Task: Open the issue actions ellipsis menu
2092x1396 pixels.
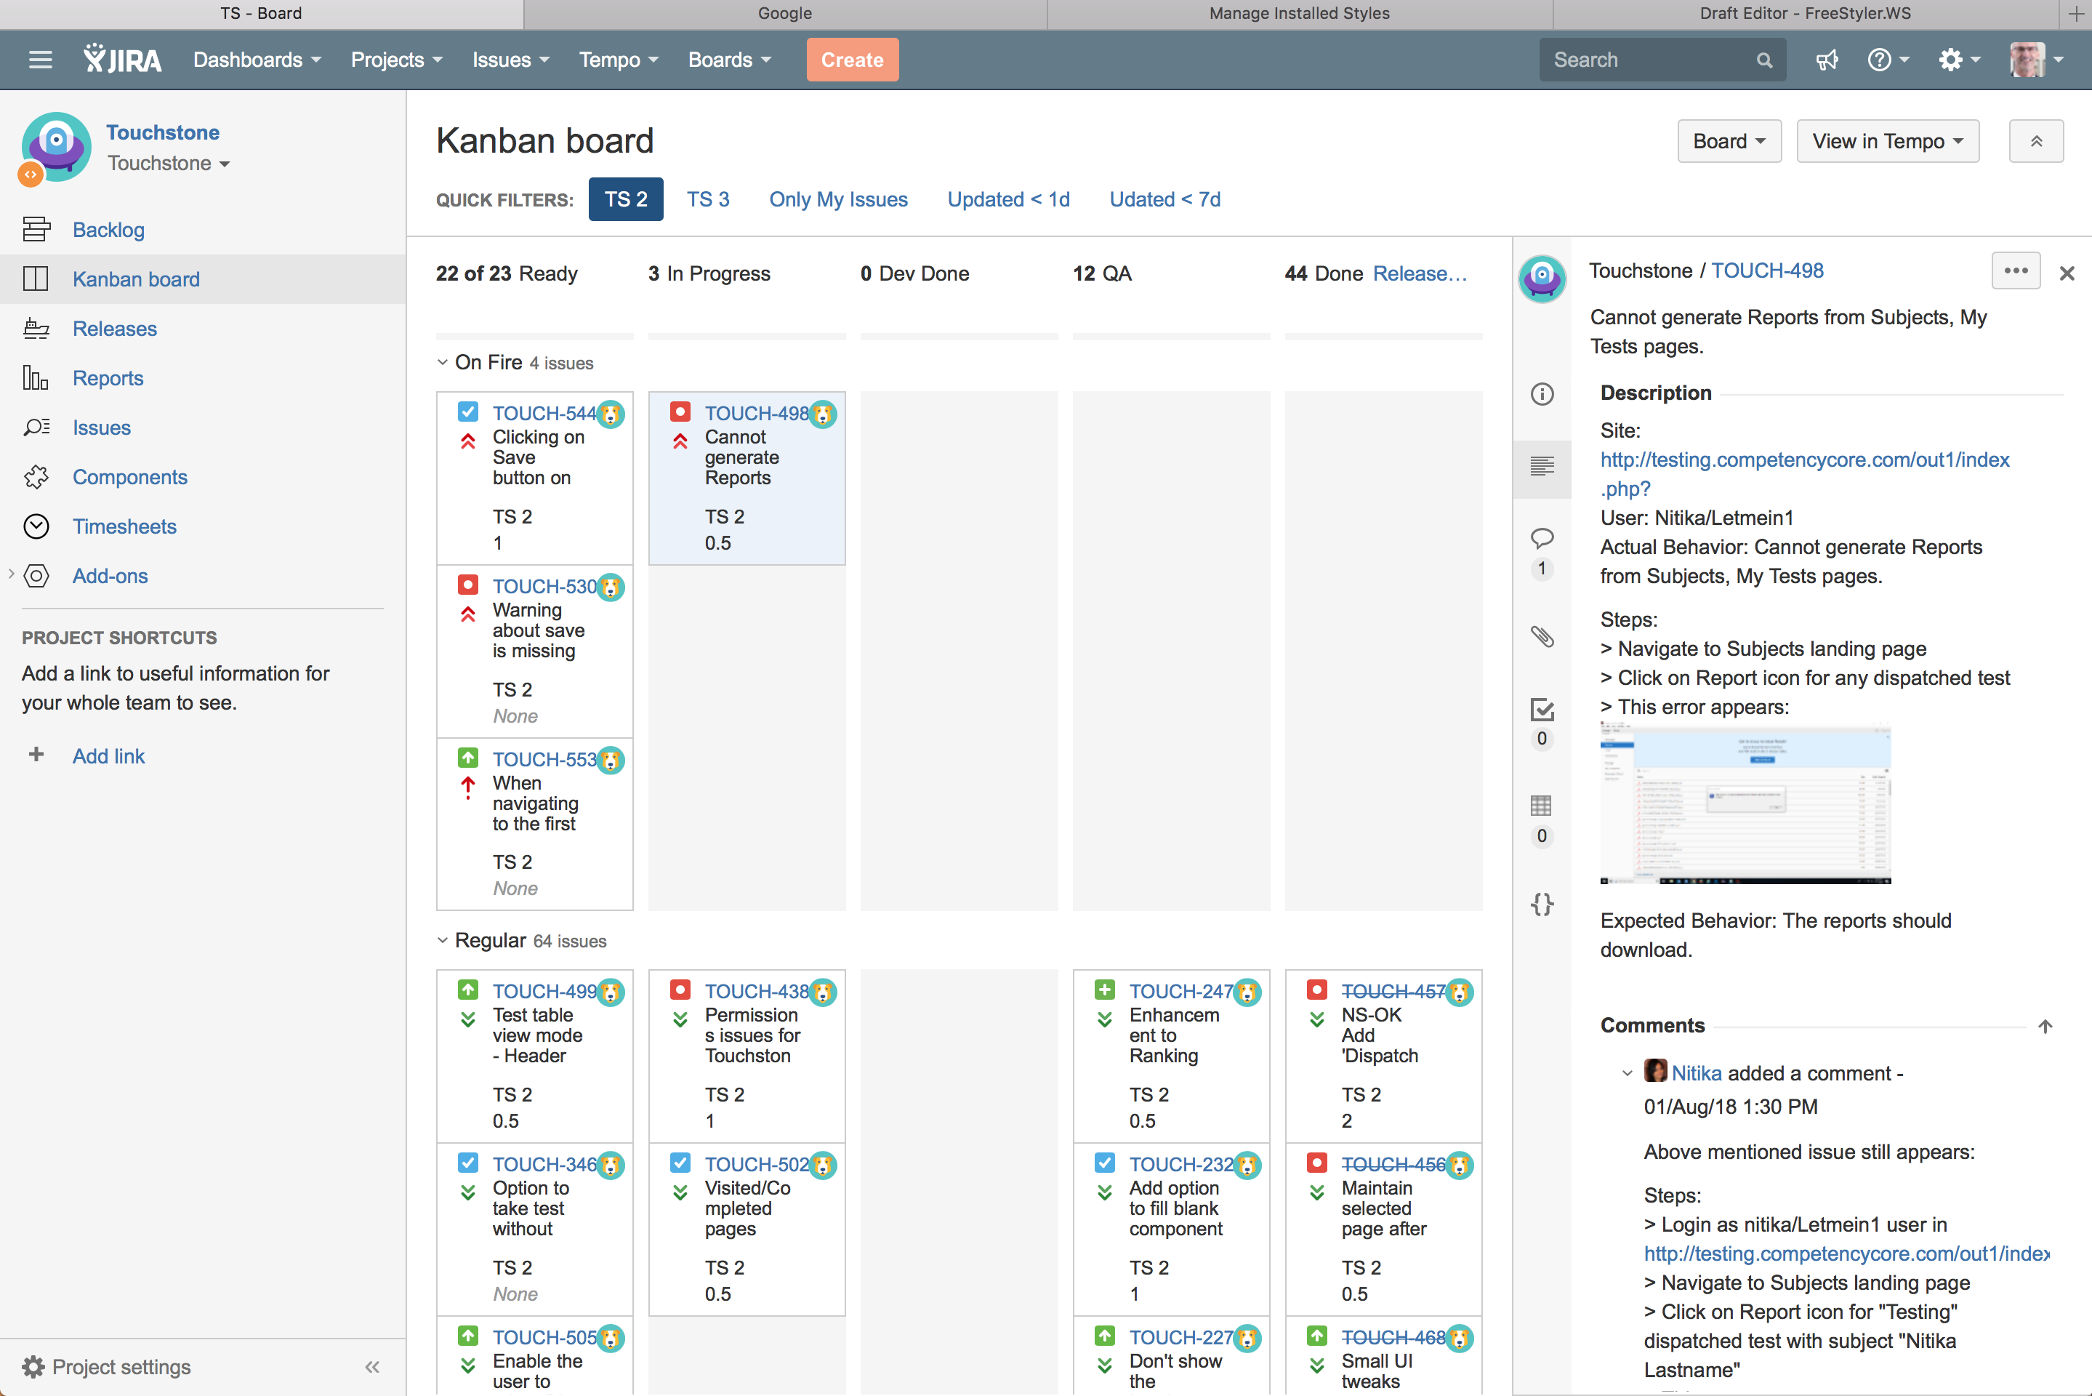Action: pyautogui.click(x=2016, y=270)
